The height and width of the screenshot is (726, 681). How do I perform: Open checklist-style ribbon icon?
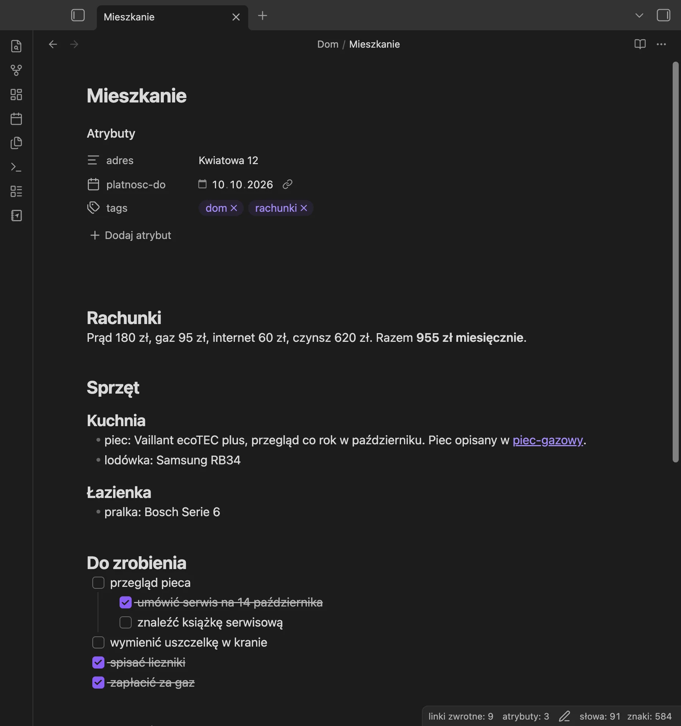tap(16, 191)
